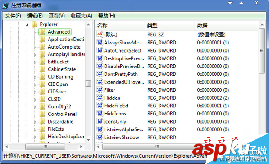Select the Discardable key name

click(60, 122)
